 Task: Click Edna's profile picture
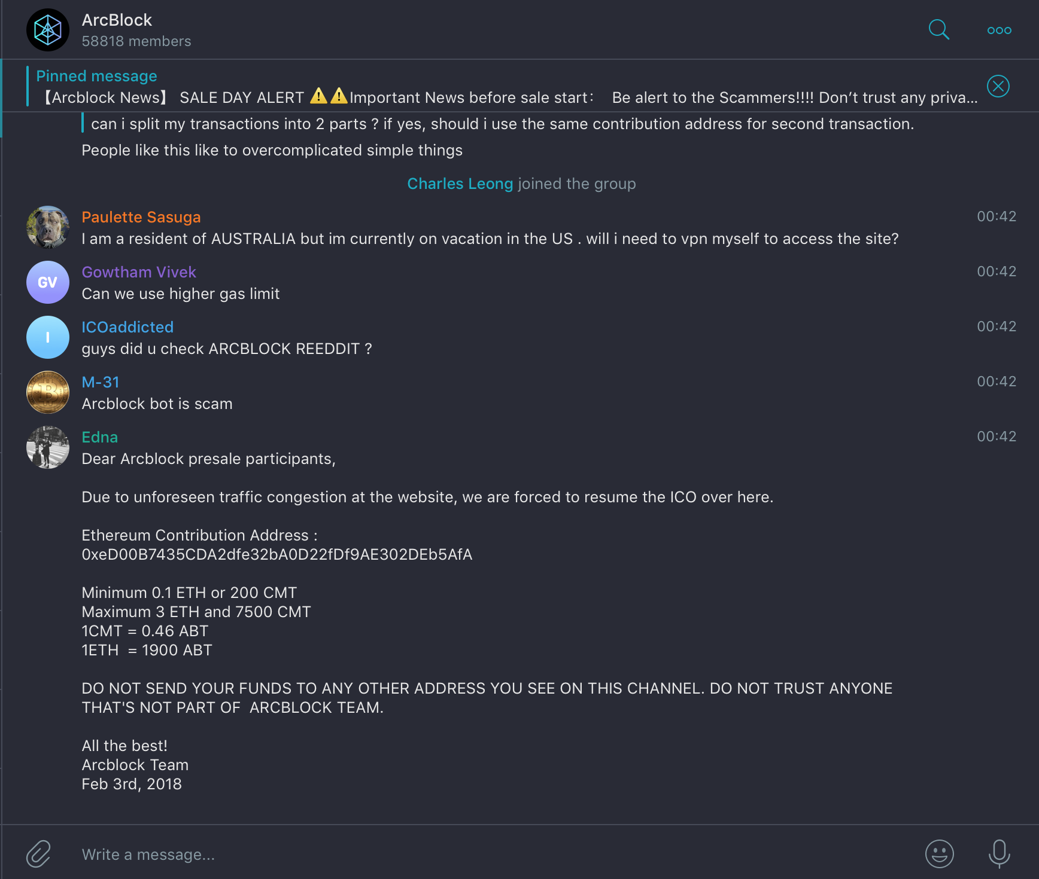pos(48,447)
